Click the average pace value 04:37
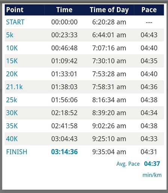 [152, 164]
